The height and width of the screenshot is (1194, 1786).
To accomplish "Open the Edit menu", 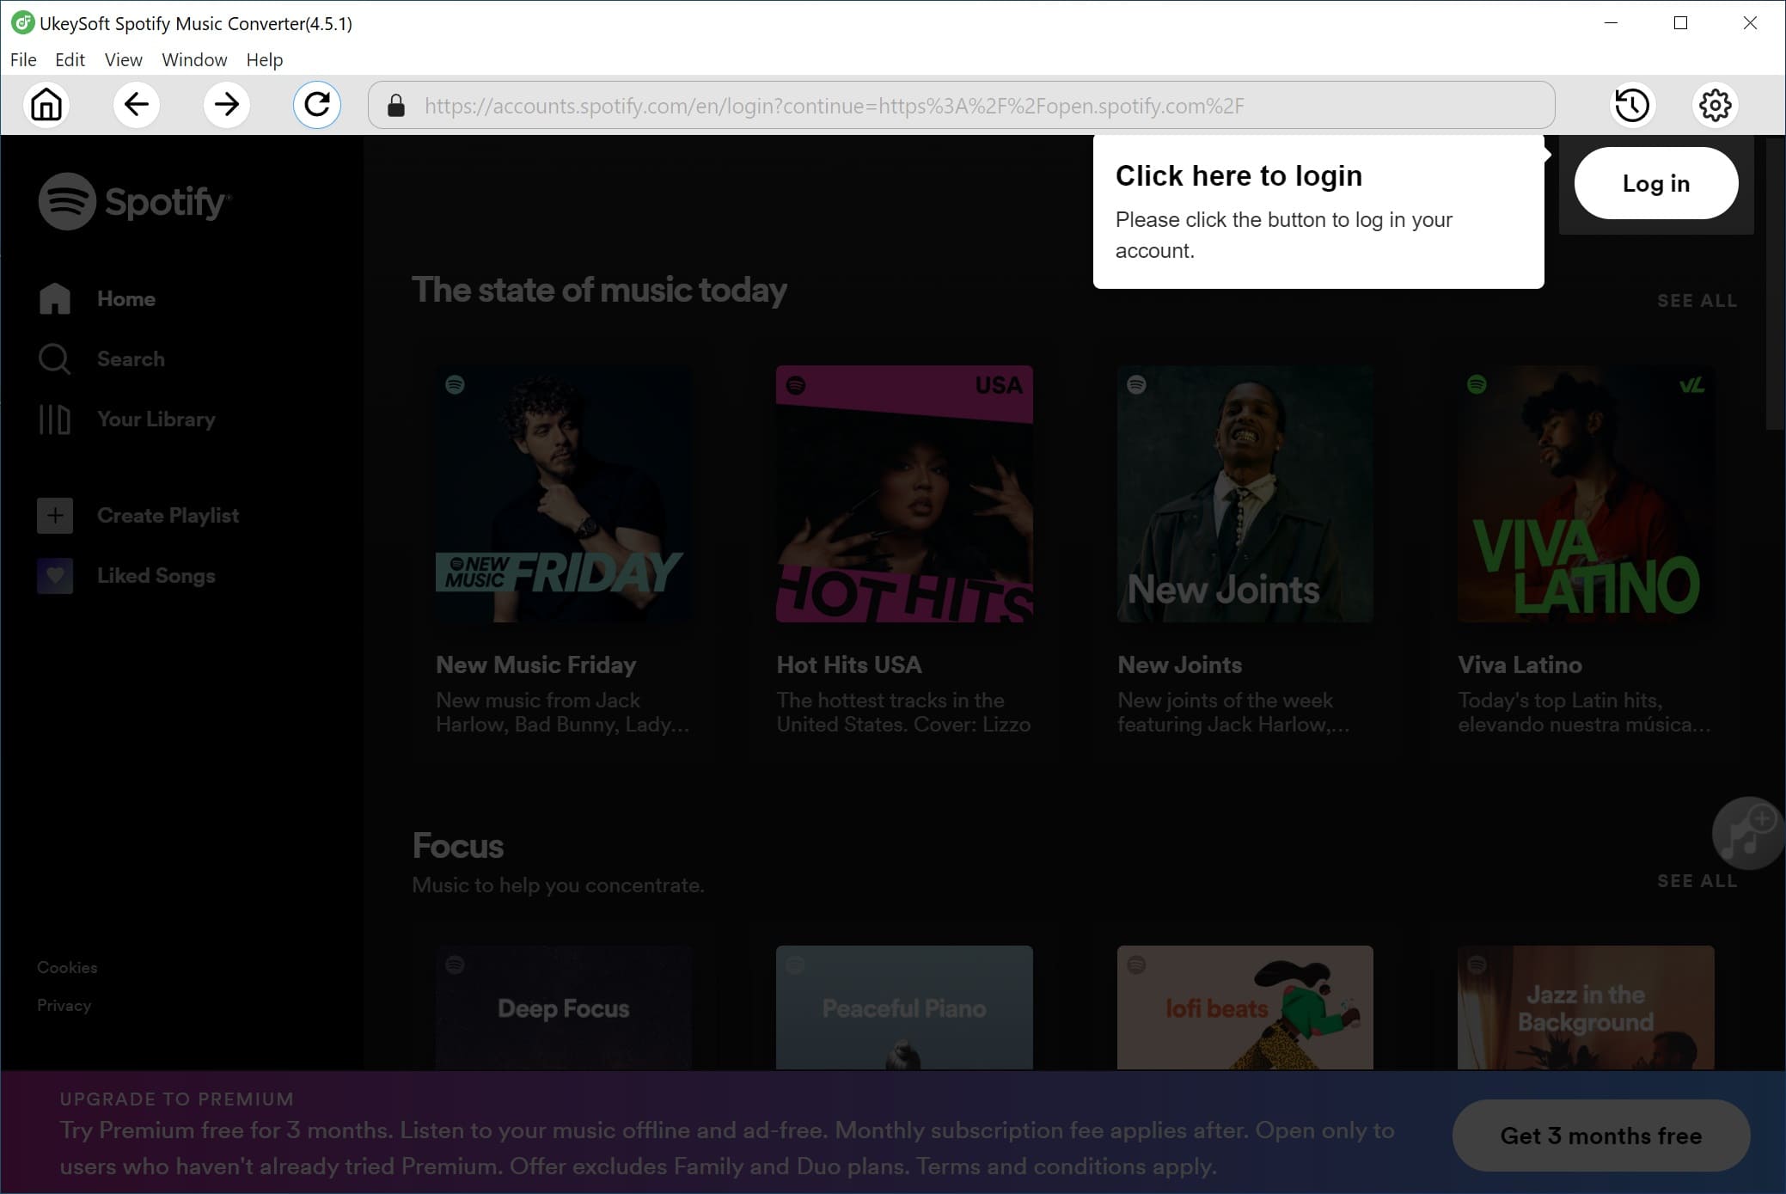I will pos(70,60).
